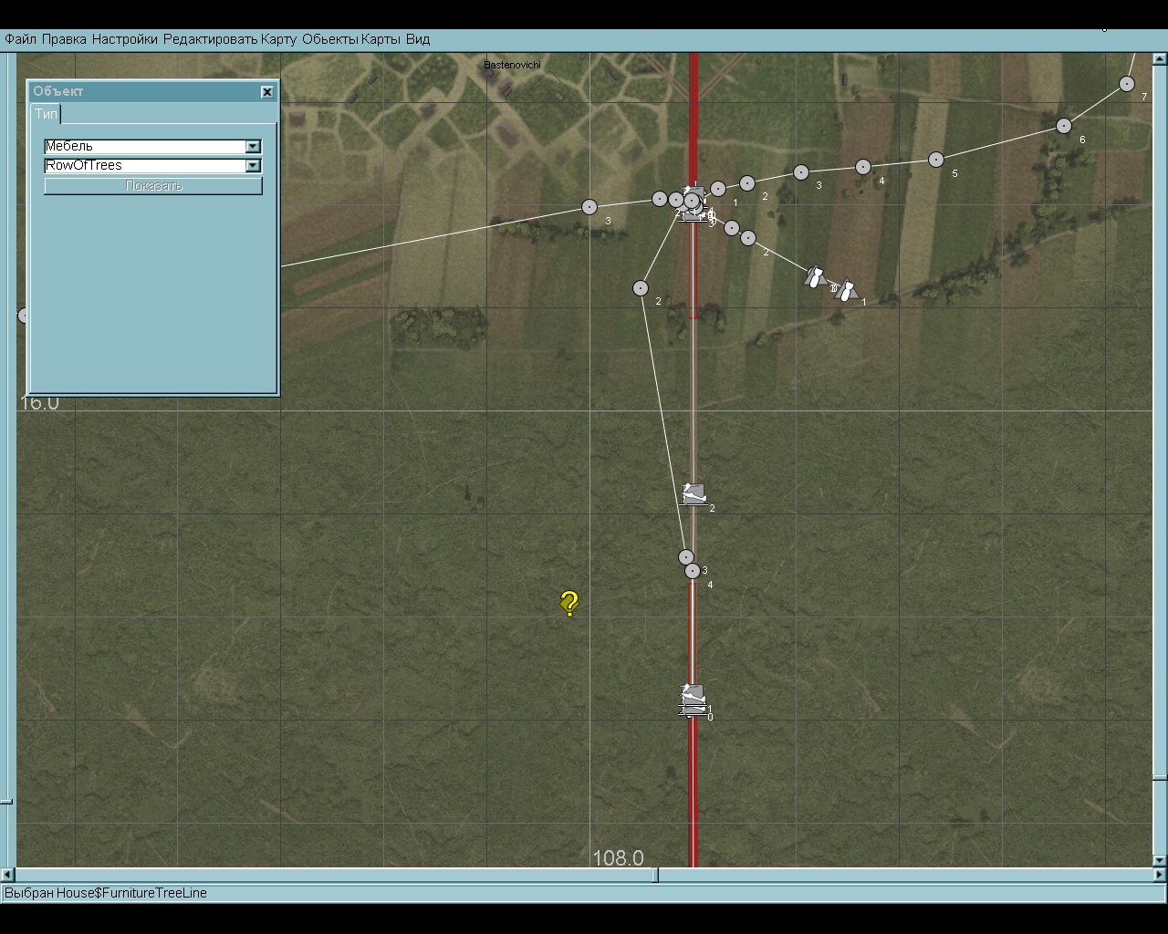
Task: Expand the Мебель object type dropdown
Action: tap(254, 147)
